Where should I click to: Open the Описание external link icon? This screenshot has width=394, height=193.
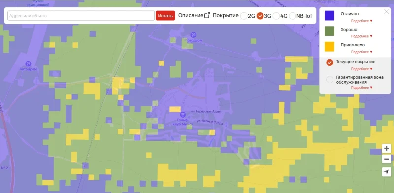pos(207,16)
